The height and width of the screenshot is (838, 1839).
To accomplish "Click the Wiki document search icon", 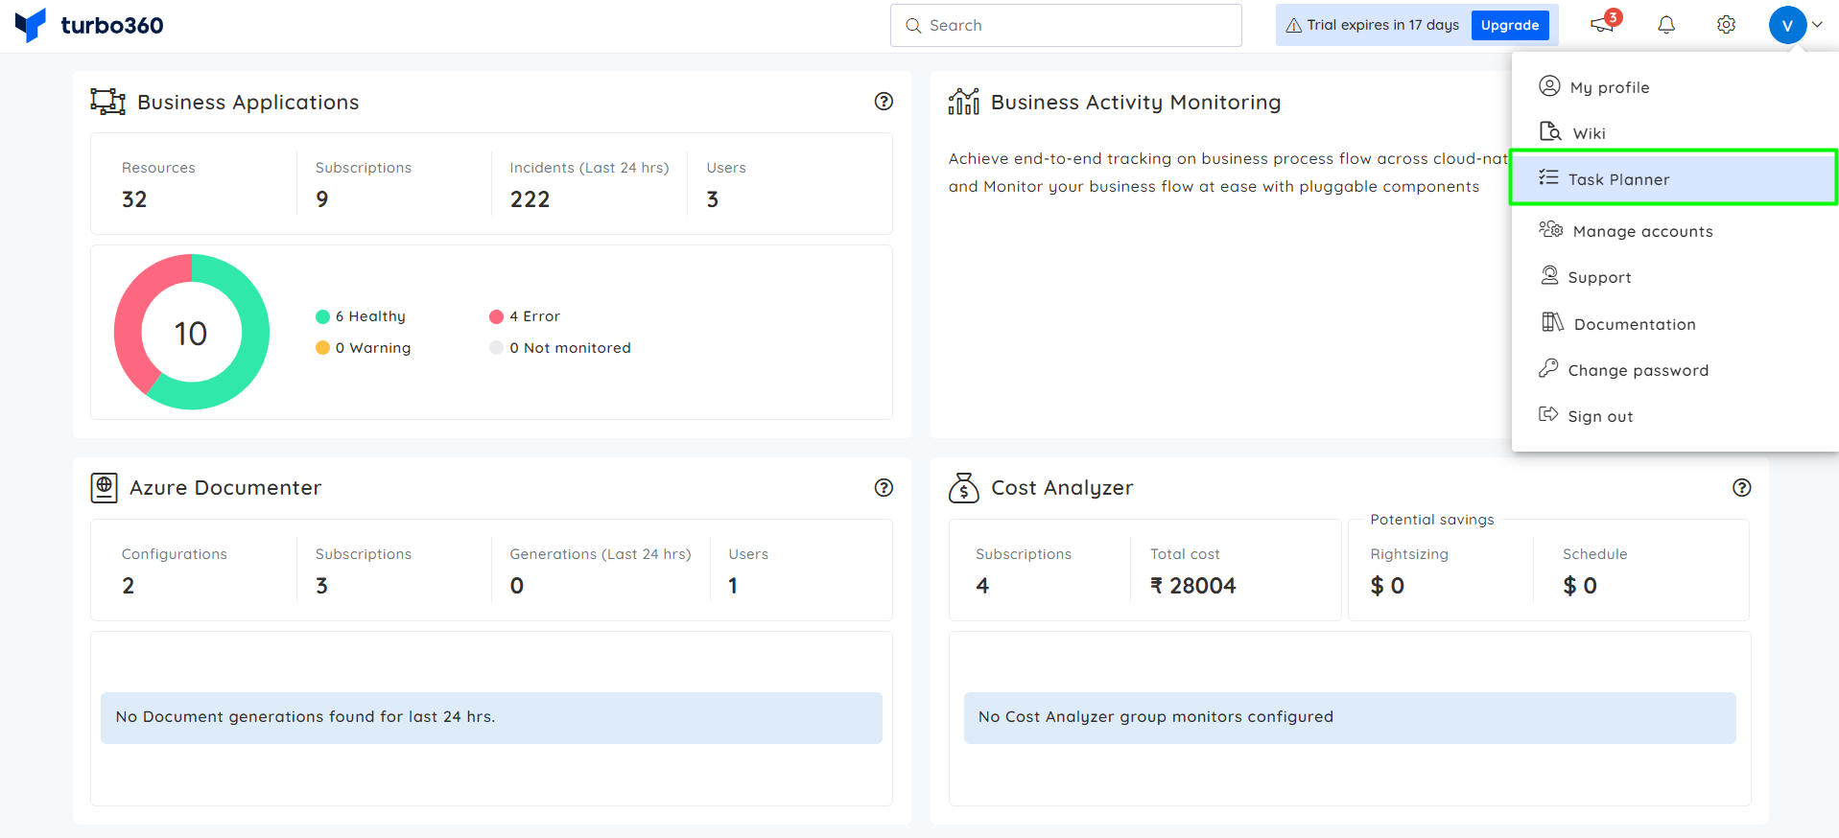I will (1549, 131).
